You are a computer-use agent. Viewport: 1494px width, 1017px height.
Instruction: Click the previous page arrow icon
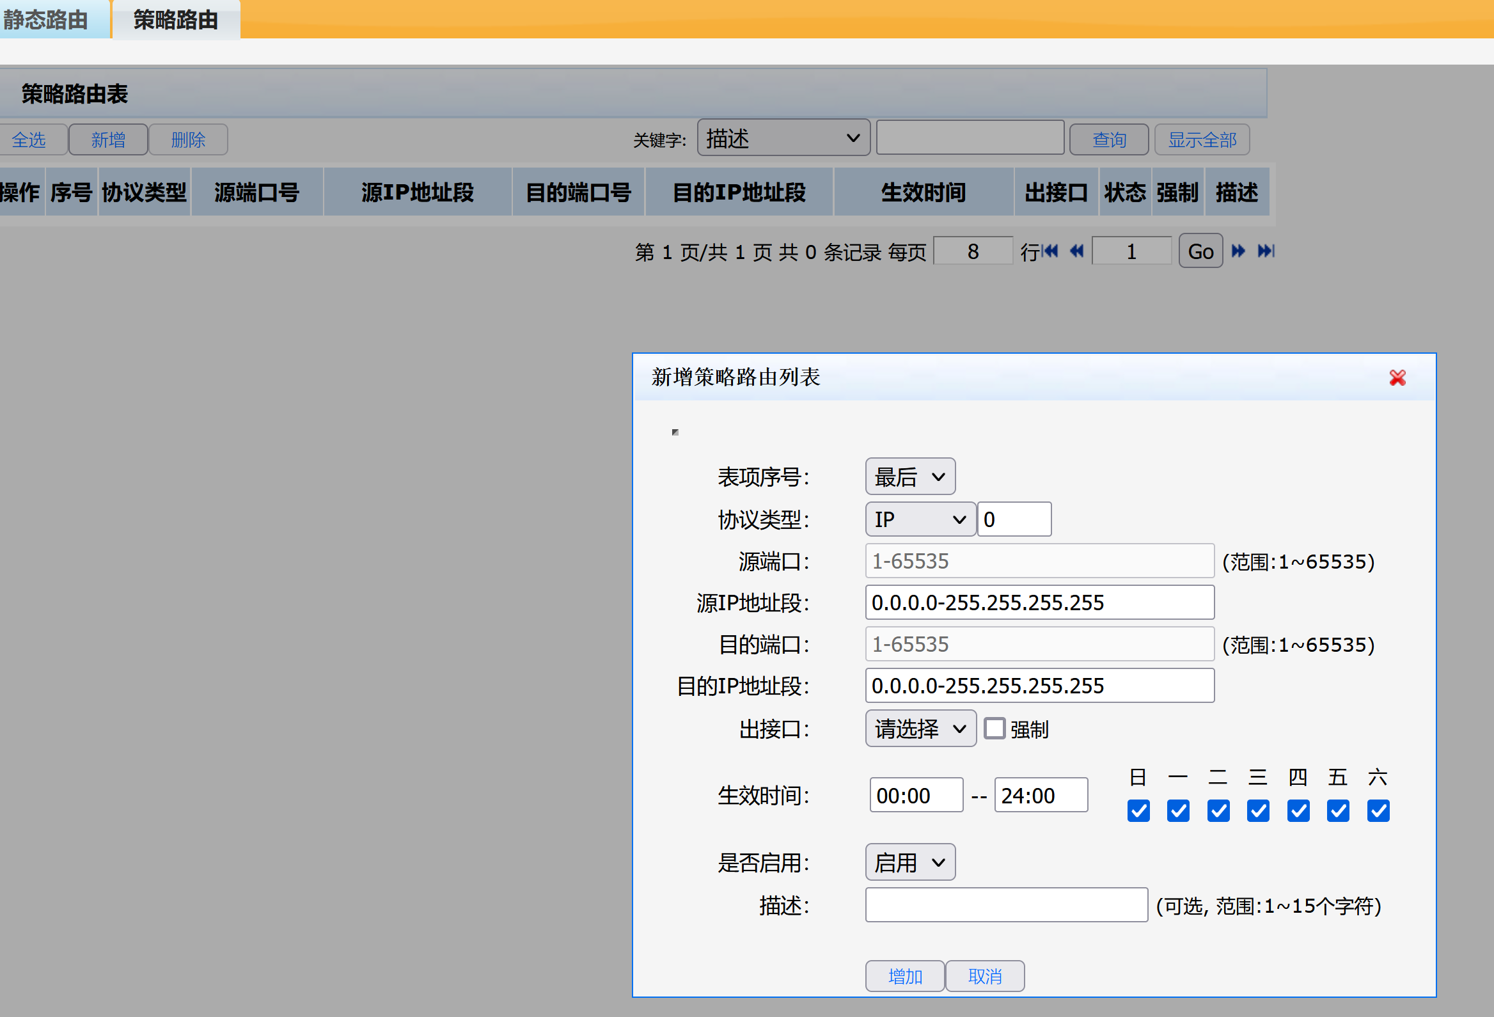pyautogui.click(x=1077, y=251)
